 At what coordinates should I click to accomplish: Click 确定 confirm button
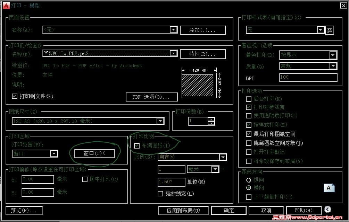click(228, 211)
